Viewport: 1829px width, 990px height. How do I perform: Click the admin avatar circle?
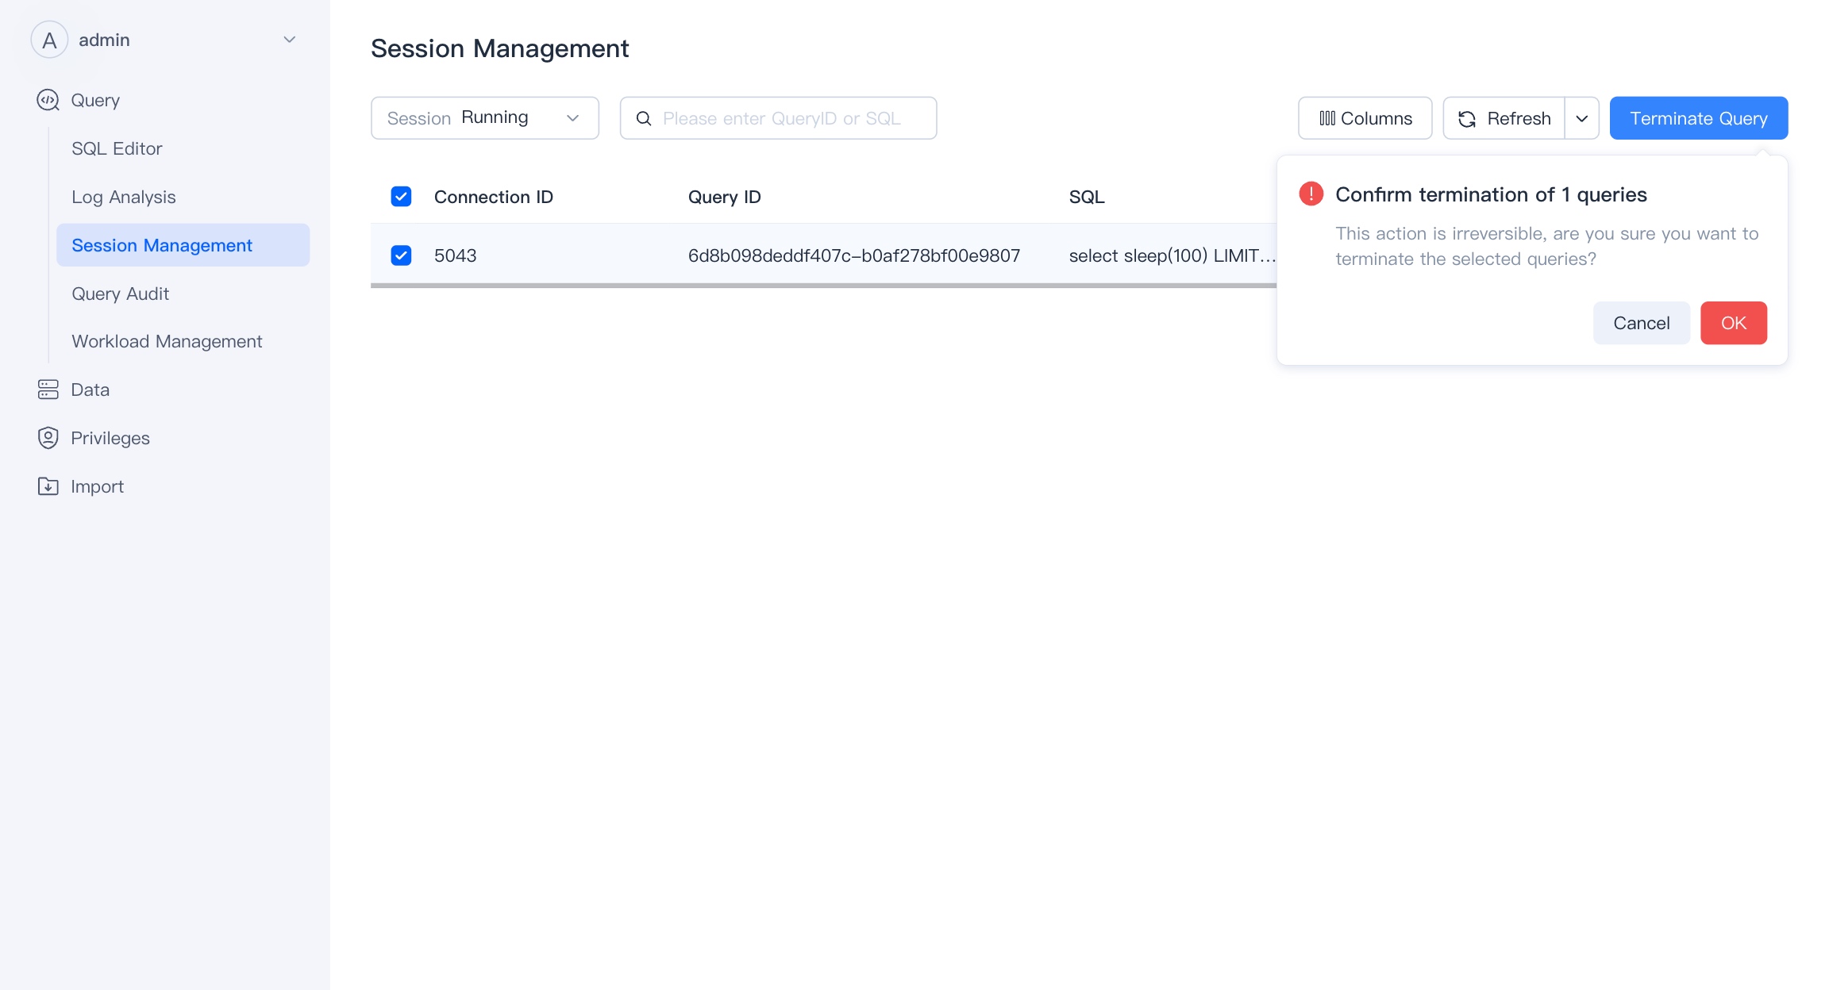[x=49, y=40]
